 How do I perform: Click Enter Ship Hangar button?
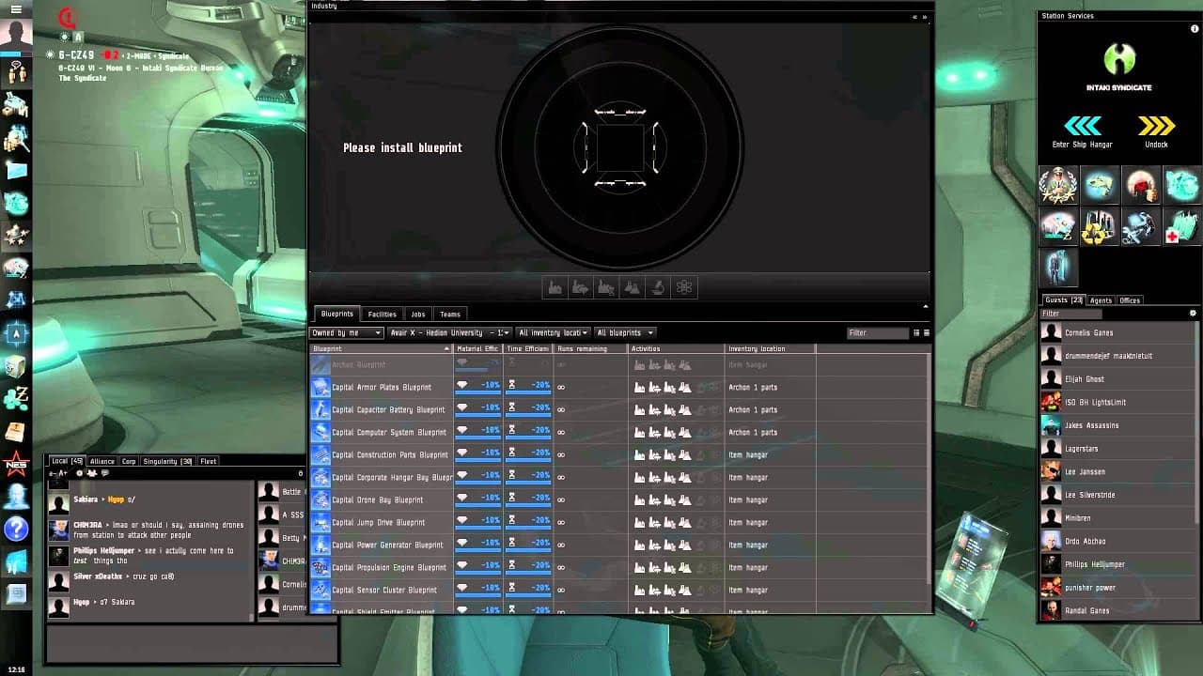click(1083, 131)
